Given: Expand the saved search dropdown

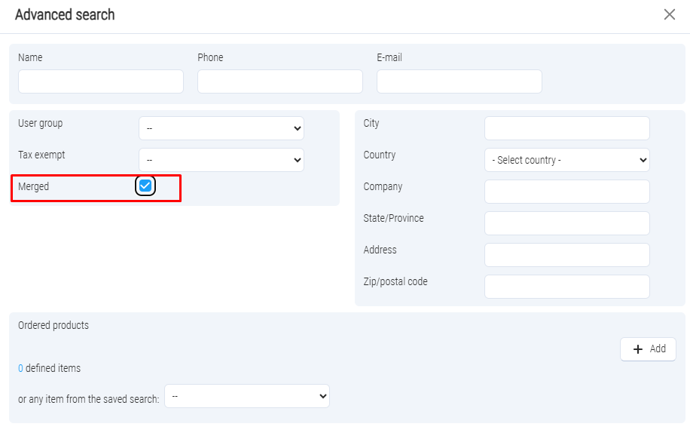Looking at the screenshot, I should tap(246, 396).
